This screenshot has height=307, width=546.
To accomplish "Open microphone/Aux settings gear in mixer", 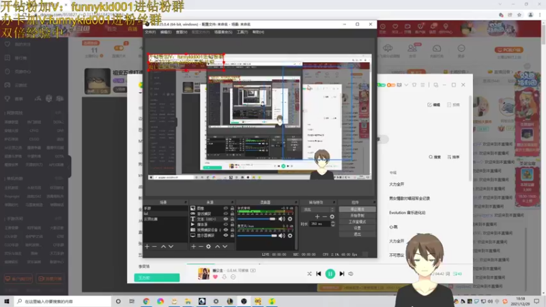I will tap(289, 235).
